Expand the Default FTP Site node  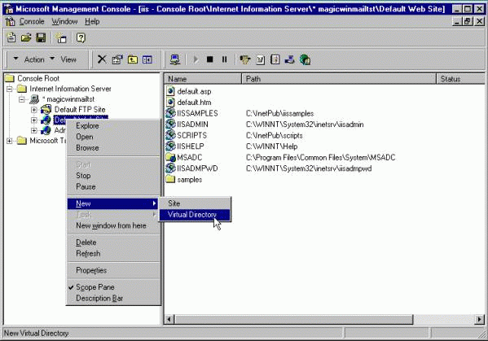point(34,110)
